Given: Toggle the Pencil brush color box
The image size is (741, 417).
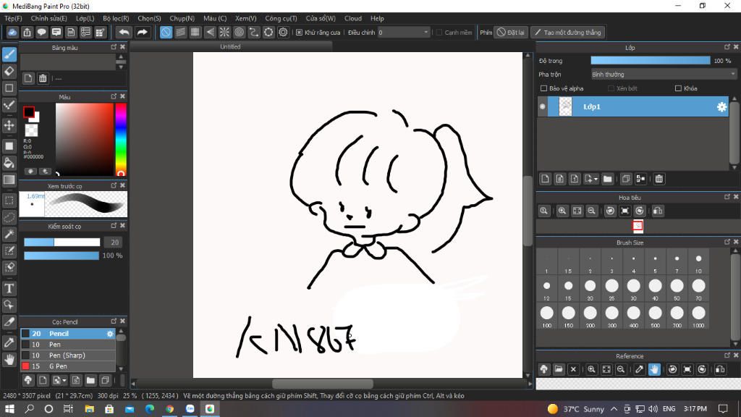Looking at the screenshot, I should [x=25, y=334].
